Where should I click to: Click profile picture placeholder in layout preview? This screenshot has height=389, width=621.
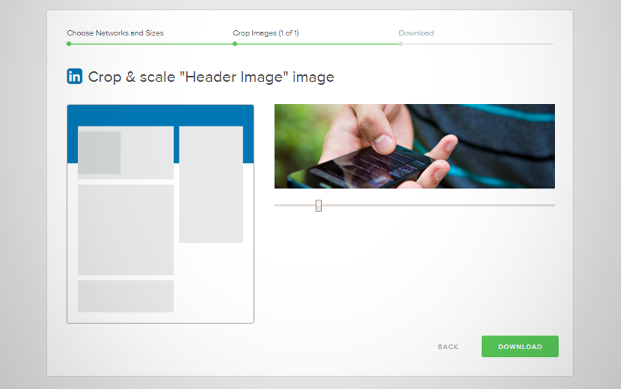[99, 153]
